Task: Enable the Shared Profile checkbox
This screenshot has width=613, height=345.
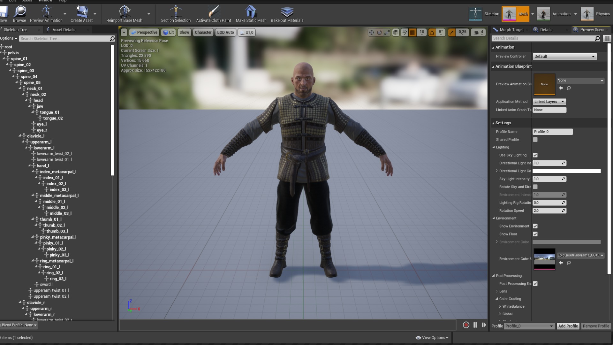Action: (535, 140)
